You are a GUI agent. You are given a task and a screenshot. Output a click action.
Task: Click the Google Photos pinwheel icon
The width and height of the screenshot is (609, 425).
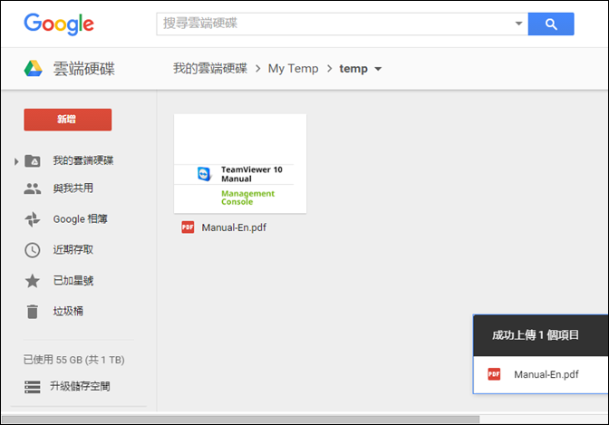[x=33, y=219]
